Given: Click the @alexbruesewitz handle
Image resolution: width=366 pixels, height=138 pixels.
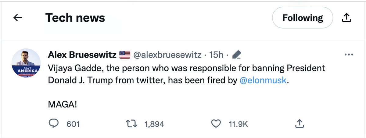Looking at the screenshot, I should (x=167, y=55).
